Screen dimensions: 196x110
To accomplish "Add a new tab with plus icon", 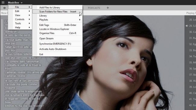I will [x=108, y=8].
